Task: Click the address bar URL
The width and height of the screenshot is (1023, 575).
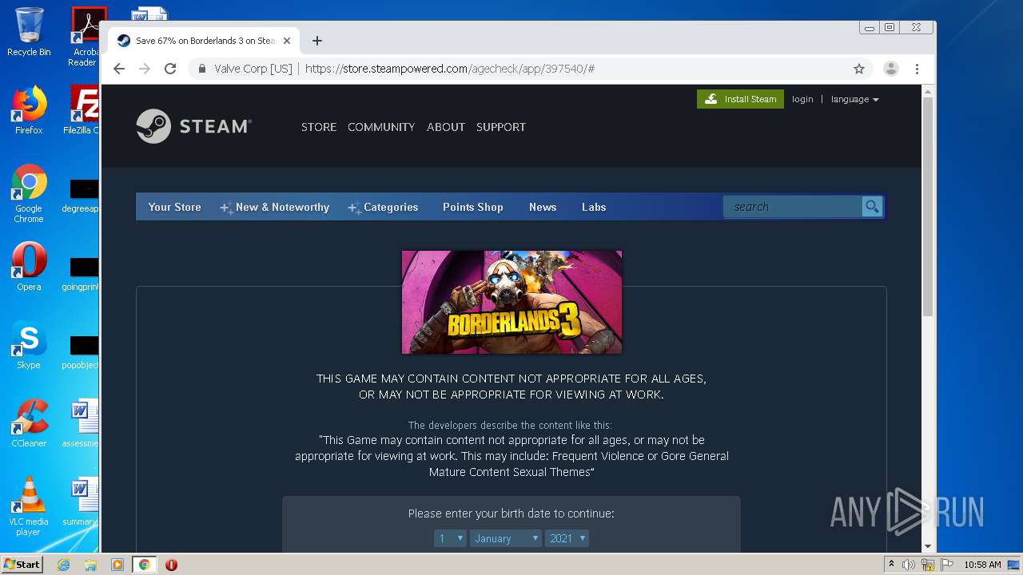Action: (x=449, y=69)
